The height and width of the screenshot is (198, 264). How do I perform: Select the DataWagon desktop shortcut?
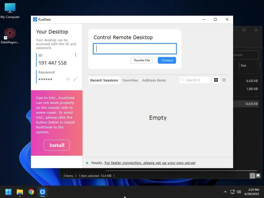click(10, 36)
